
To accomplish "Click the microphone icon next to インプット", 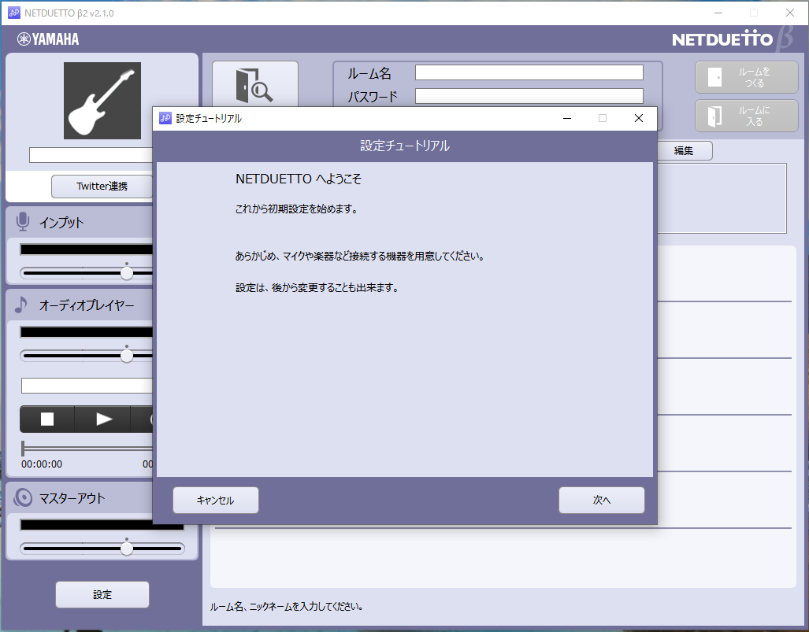I will (23, 222).
